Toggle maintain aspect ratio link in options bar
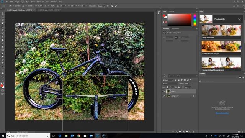 (x=46, y=6)
